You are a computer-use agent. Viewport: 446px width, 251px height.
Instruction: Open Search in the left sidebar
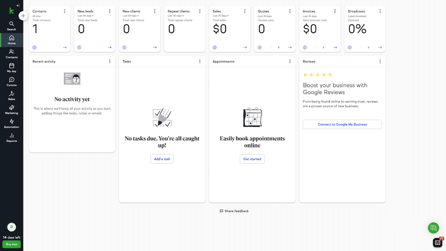pyautogui.click(x=11, y=25)
